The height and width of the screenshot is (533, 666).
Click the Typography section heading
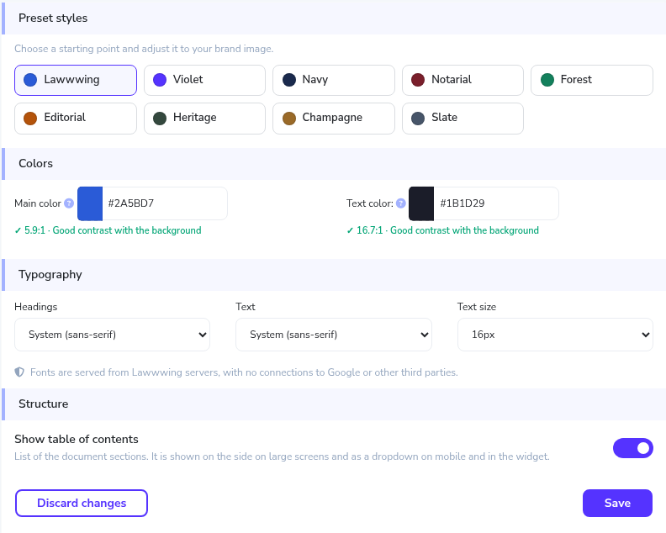pyautogui.click(x=50, y=275)
